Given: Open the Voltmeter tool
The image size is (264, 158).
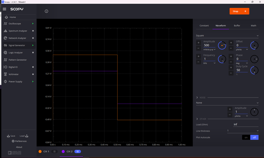Looking at the screenshot, I should (14, 74).
